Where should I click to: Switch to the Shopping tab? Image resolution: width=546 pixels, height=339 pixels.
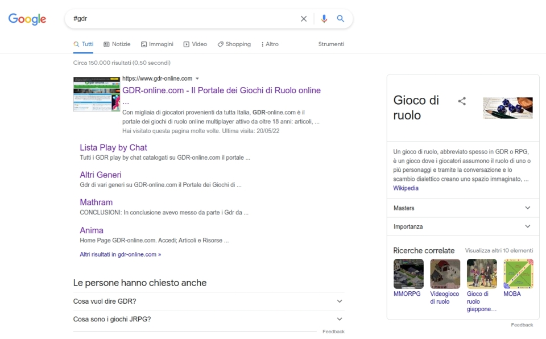coord(234,44)
